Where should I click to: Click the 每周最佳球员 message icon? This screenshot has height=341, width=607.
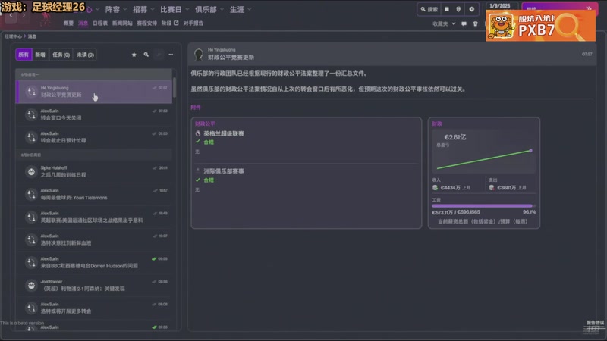(x=31, y=194)
